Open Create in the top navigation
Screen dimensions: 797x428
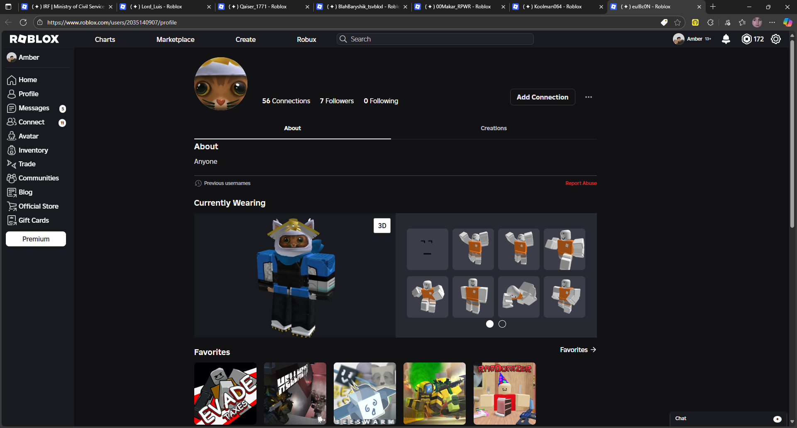click(246, 39)
